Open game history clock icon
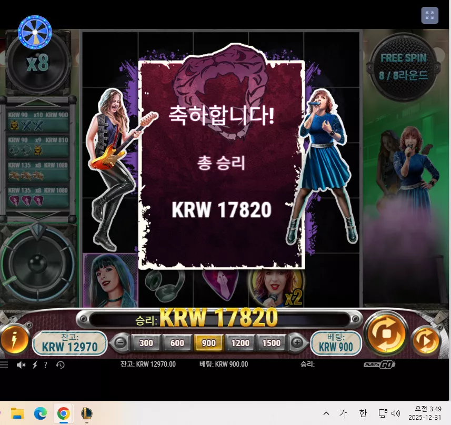The height and width of the screenshot is (425, 451). tap(60, 365)
